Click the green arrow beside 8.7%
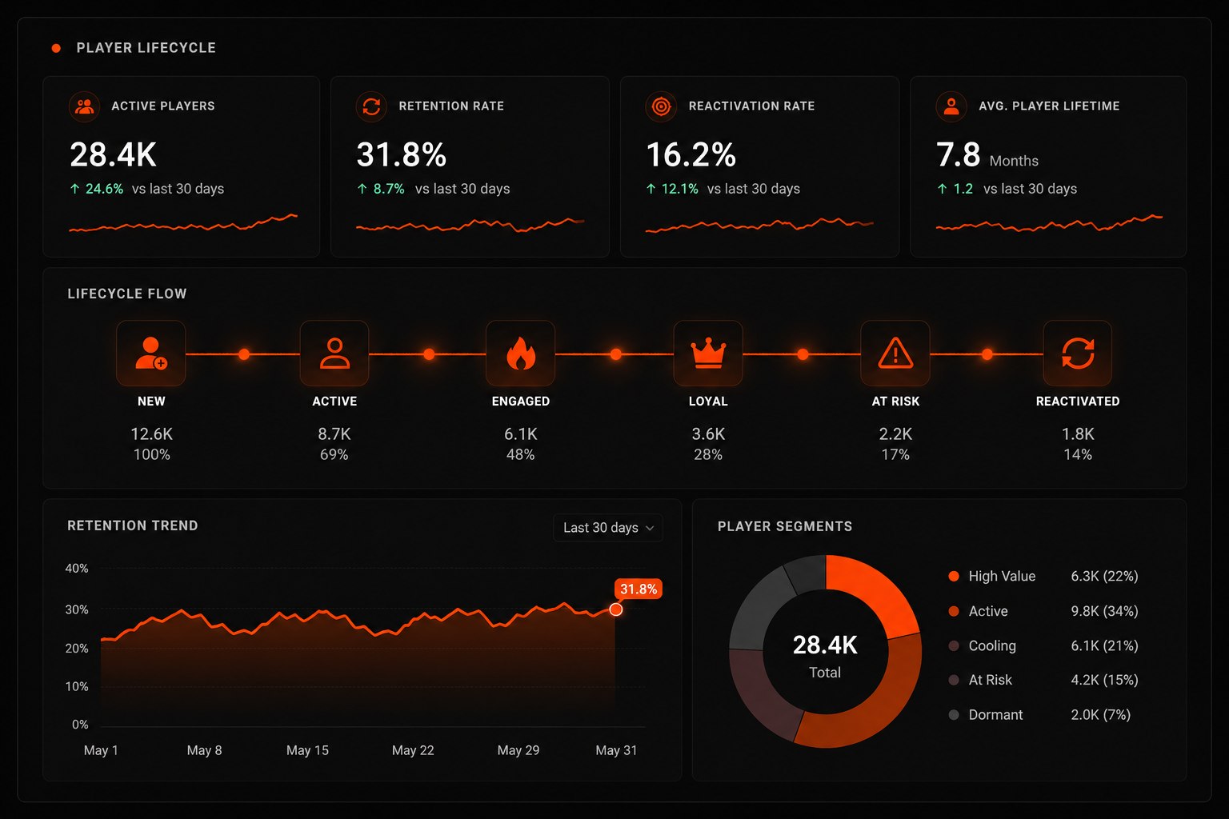The height and width of the screenshot is (819, 1229). point(362,189)
